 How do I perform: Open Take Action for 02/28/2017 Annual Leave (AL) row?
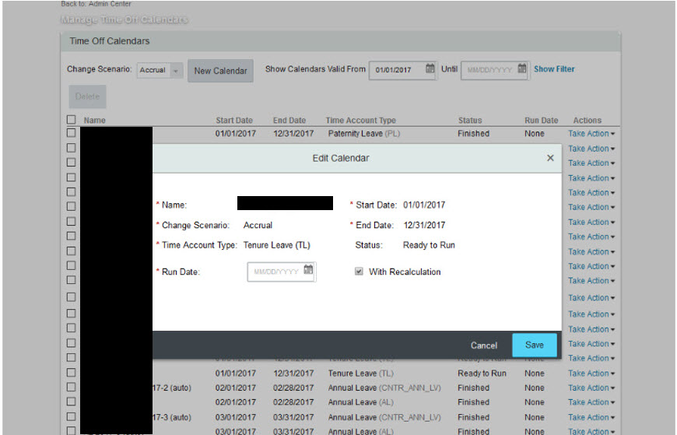591,402
